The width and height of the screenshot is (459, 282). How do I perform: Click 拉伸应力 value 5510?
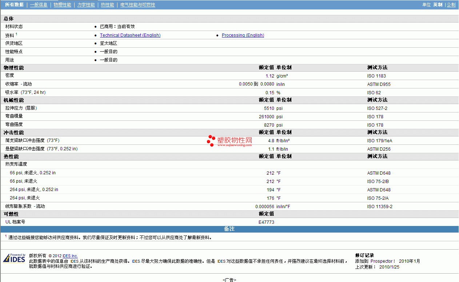click(x=269, y=108)
